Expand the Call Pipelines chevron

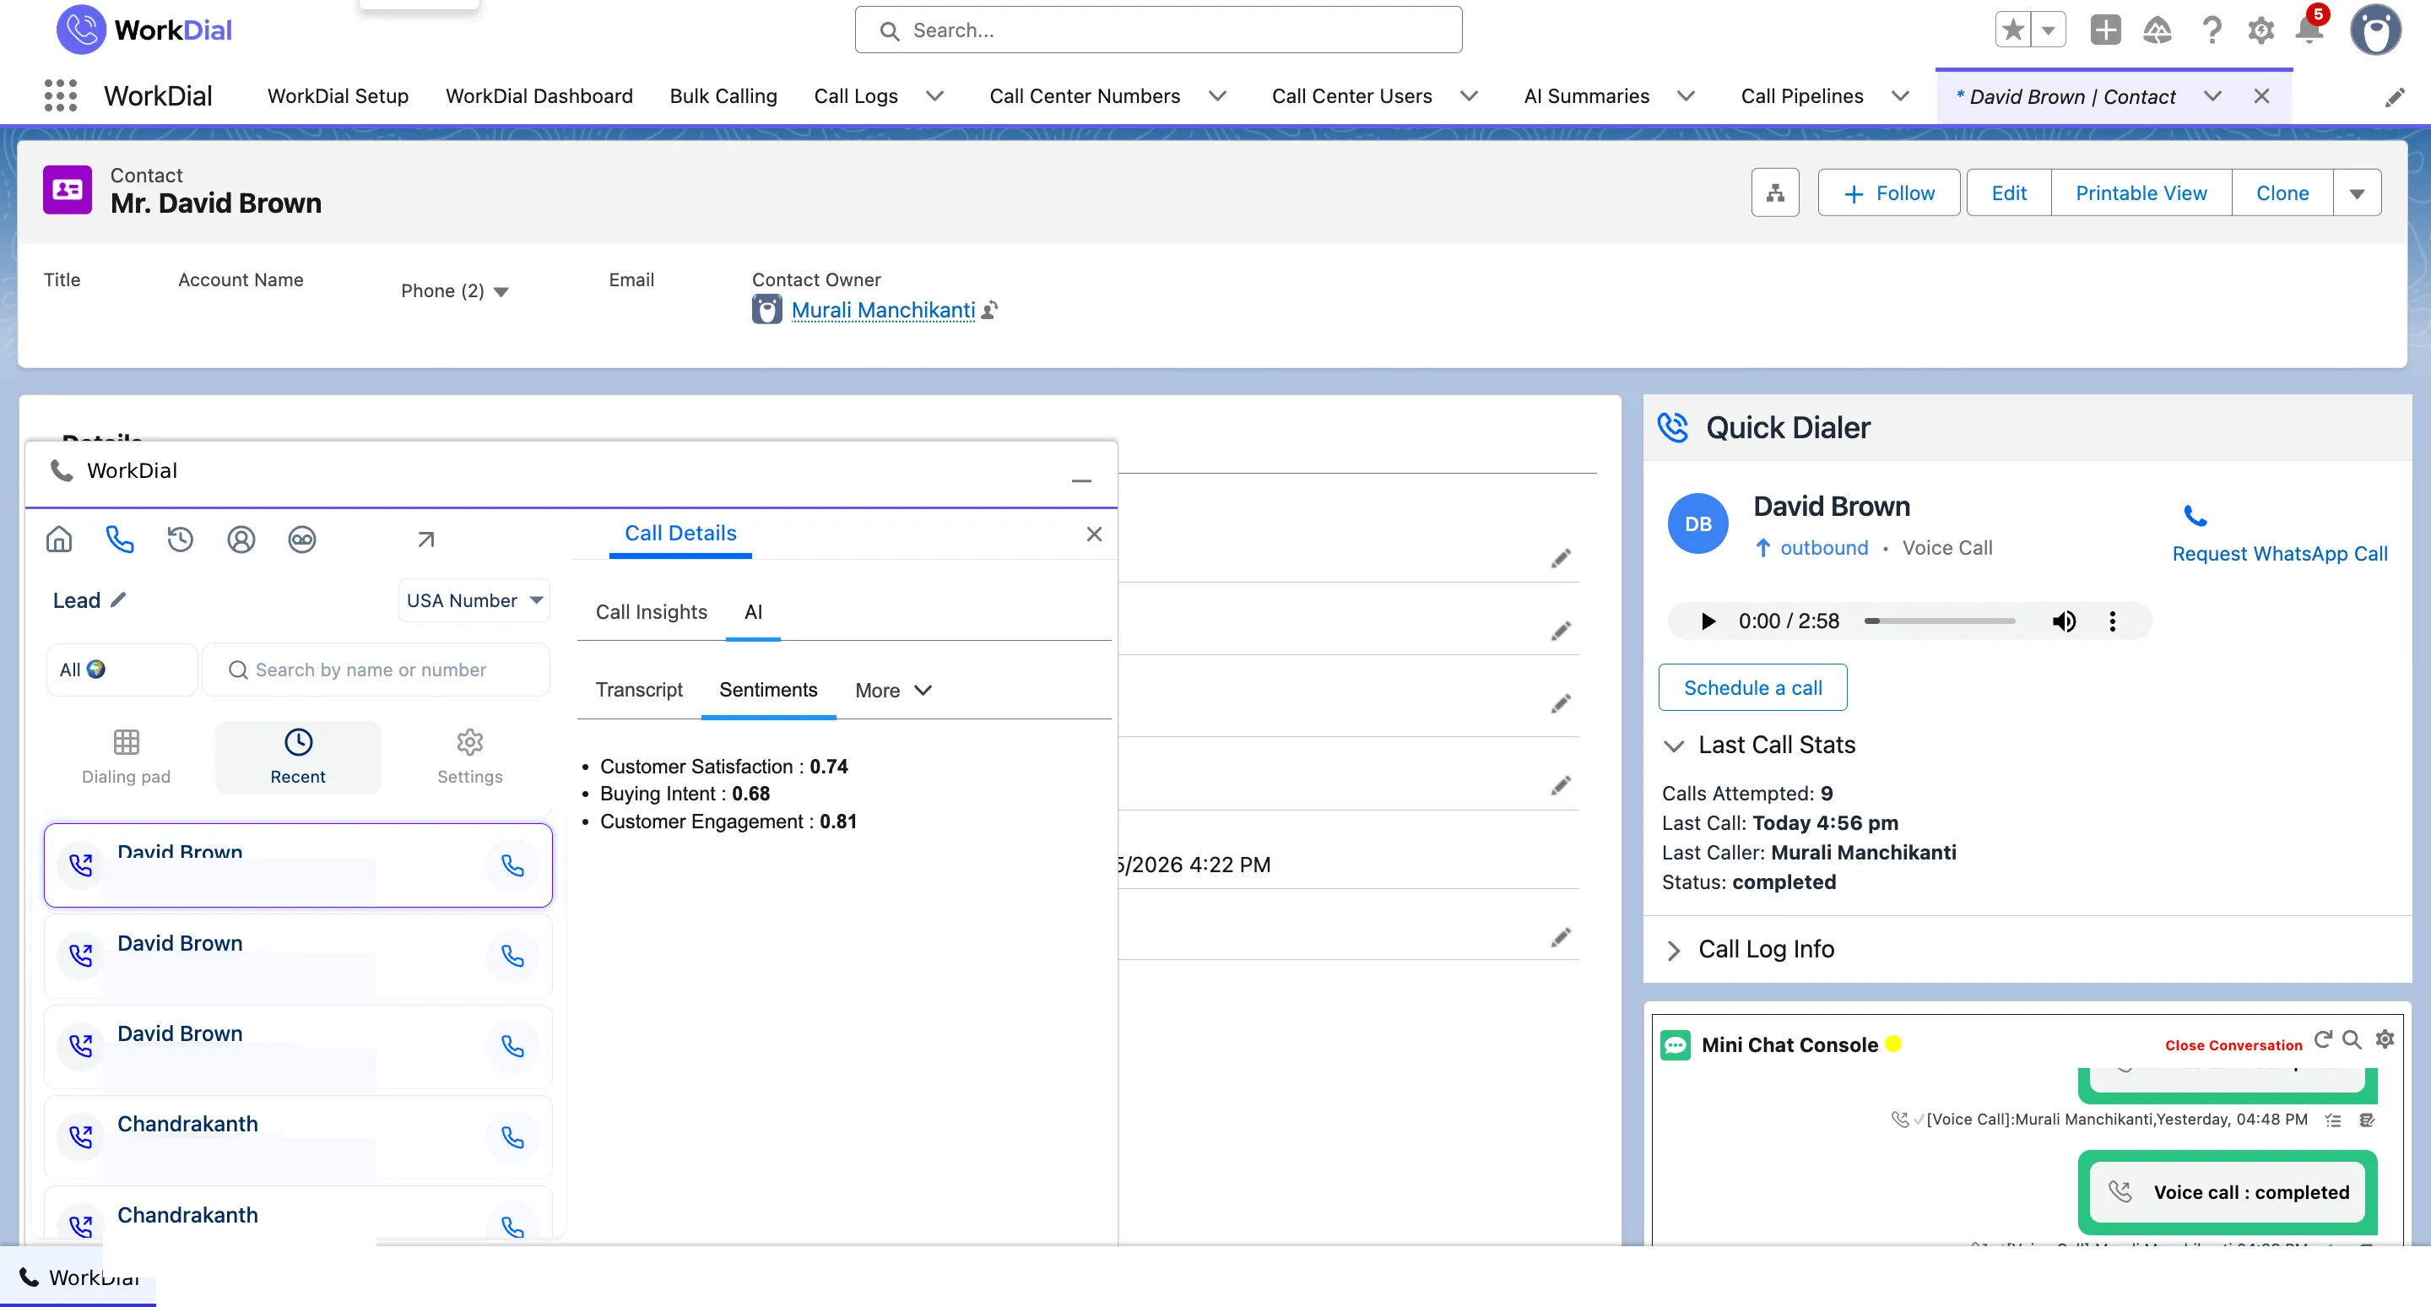tap(1901, 96)
